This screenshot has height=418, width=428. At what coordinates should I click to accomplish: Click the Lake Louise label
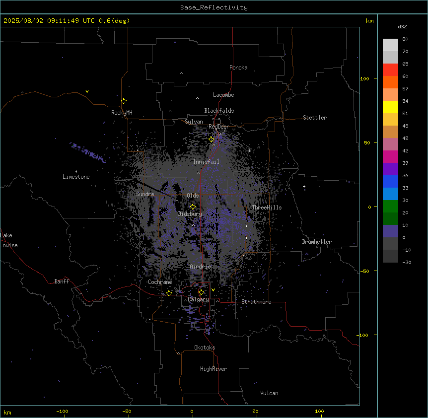9,240
